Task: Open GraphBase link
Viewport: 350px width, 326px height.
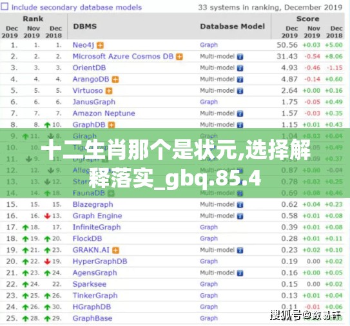Action: (92, 318)
